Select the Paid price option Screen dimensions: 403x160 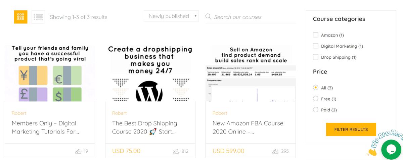coord(315,110)
